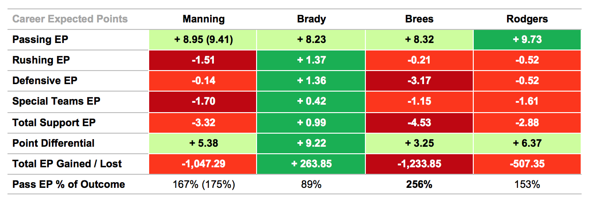The height and width of the screenshot is (200, 591).
Task: Click Manning's -1,047.29 Total EP cell
Action: point(204,164)
